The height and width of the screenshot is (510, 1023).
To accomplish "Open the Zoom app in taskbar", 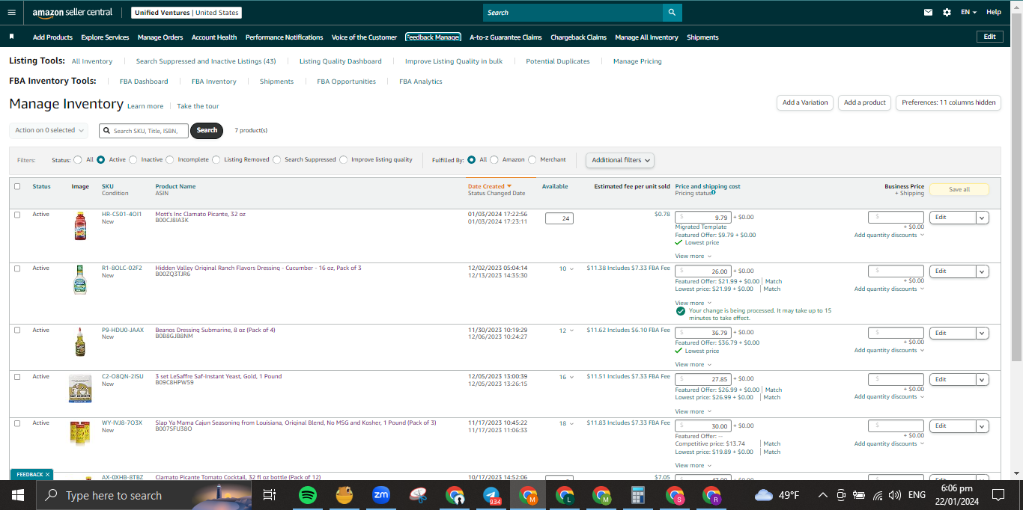I will [x=381, y=495].
